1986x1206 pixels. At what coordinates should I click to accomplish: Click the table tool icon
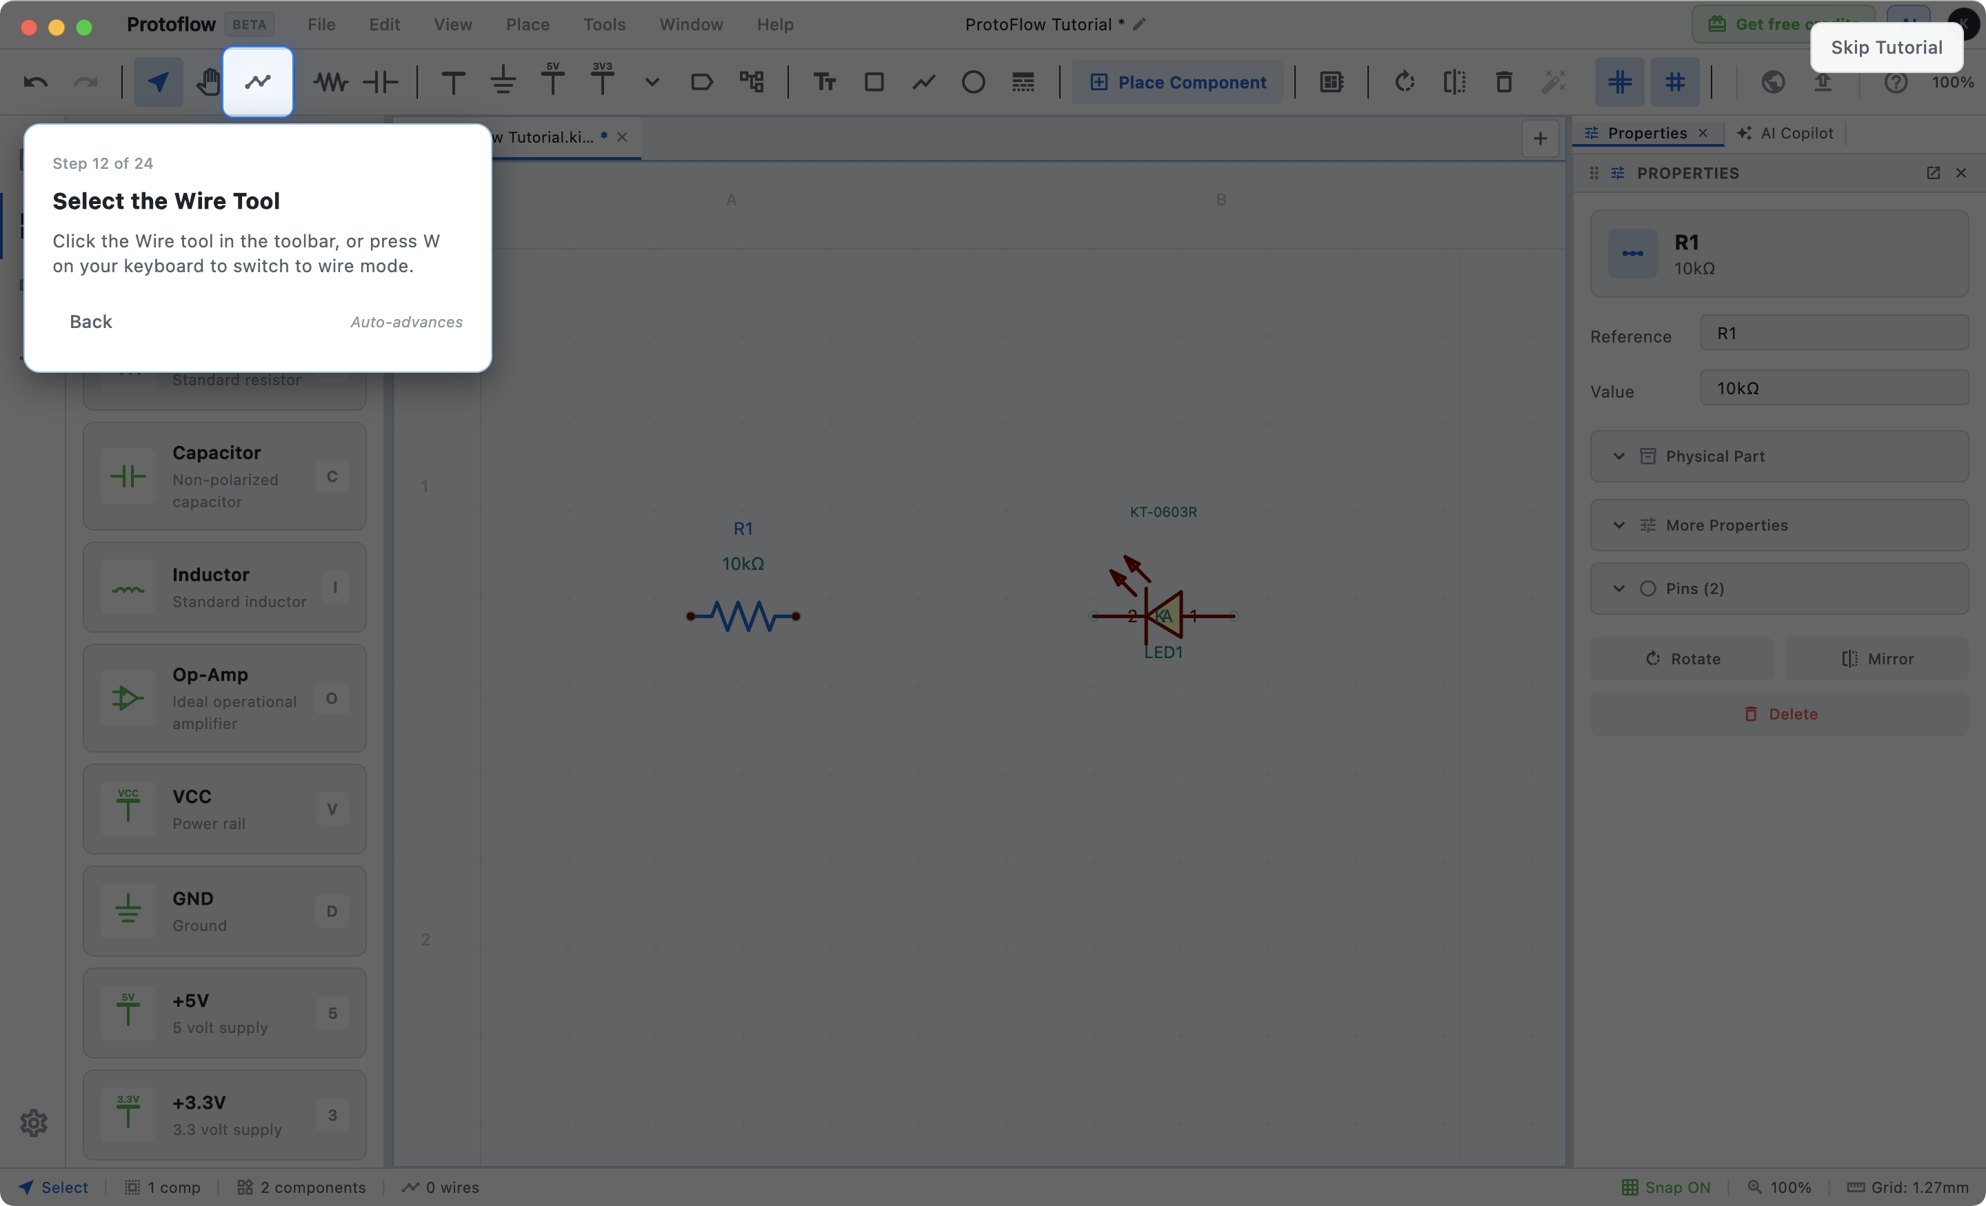click(x=1023, y=82)
